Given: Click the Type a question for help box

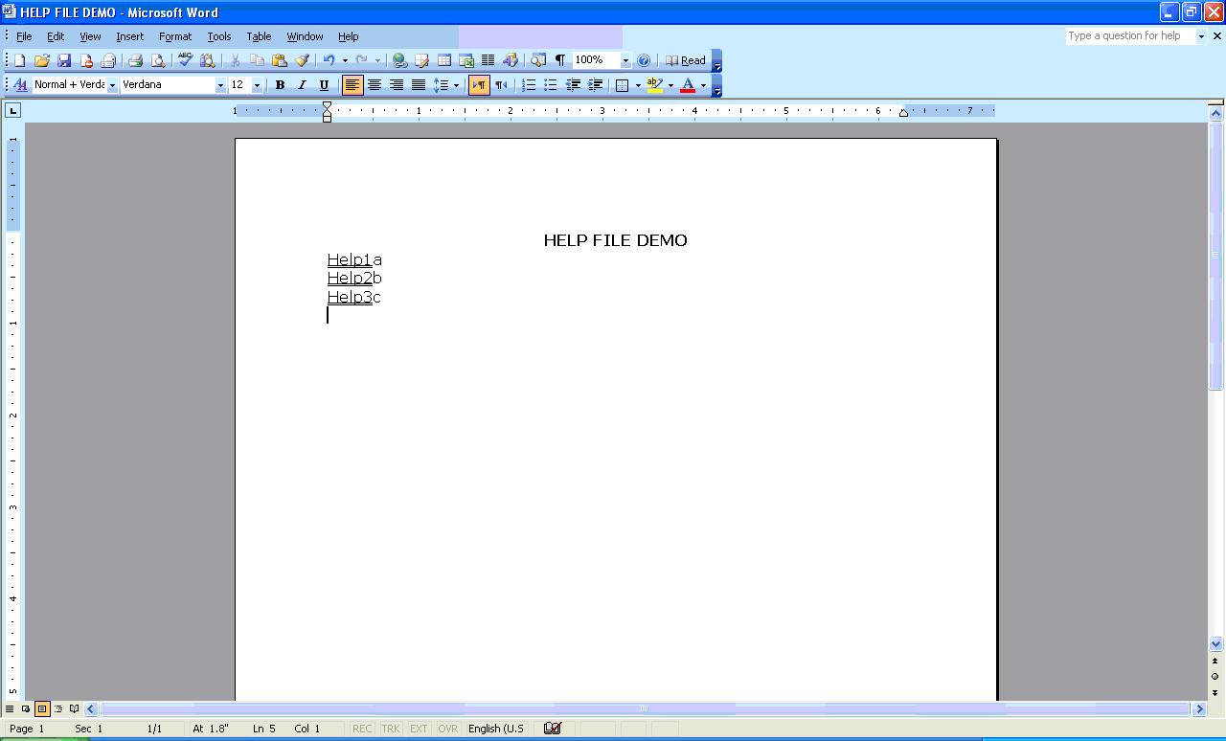Looking at the screenshot, I should click(1130, 36).
